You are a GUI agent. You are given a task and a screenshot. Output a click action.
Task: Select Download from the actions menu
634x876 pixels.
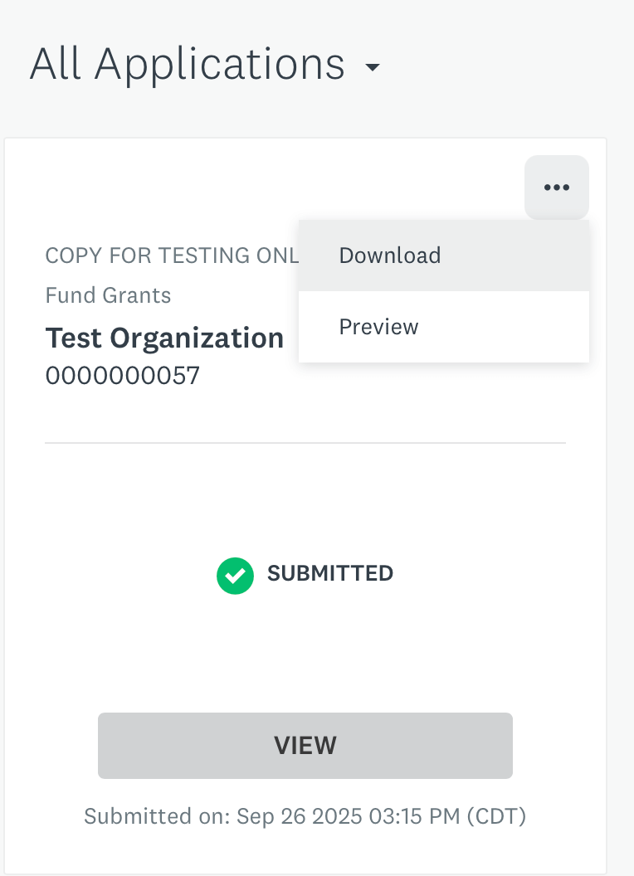tap(389, 255)
